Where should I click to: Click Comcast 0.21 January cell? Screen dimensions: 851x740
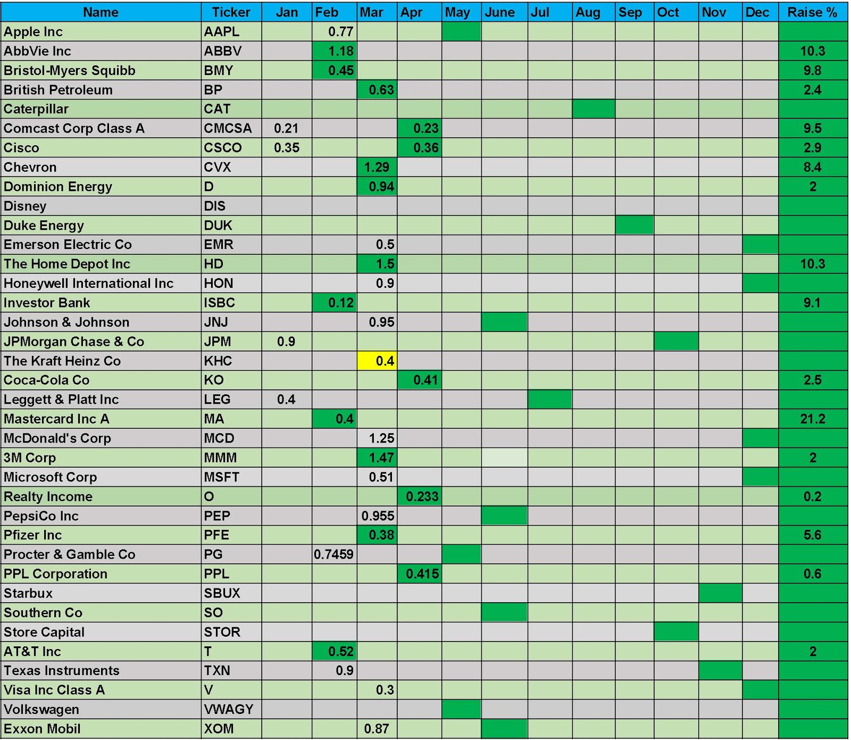[x=287, y=128]
